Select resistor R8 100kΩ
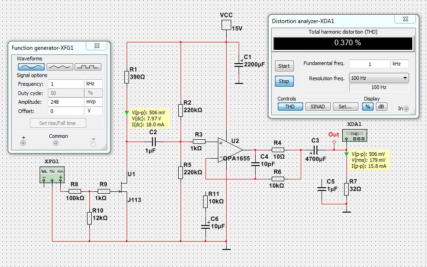 [75, 191]
